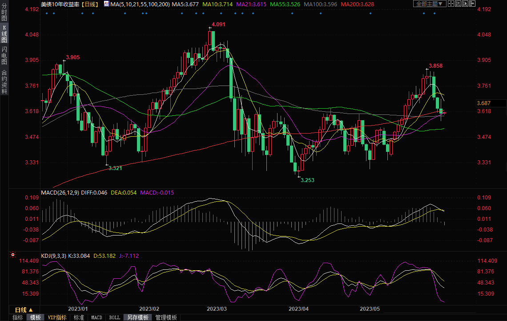Click the 另存模板 button
Screen dimensions: 507x321
[138, 317]
